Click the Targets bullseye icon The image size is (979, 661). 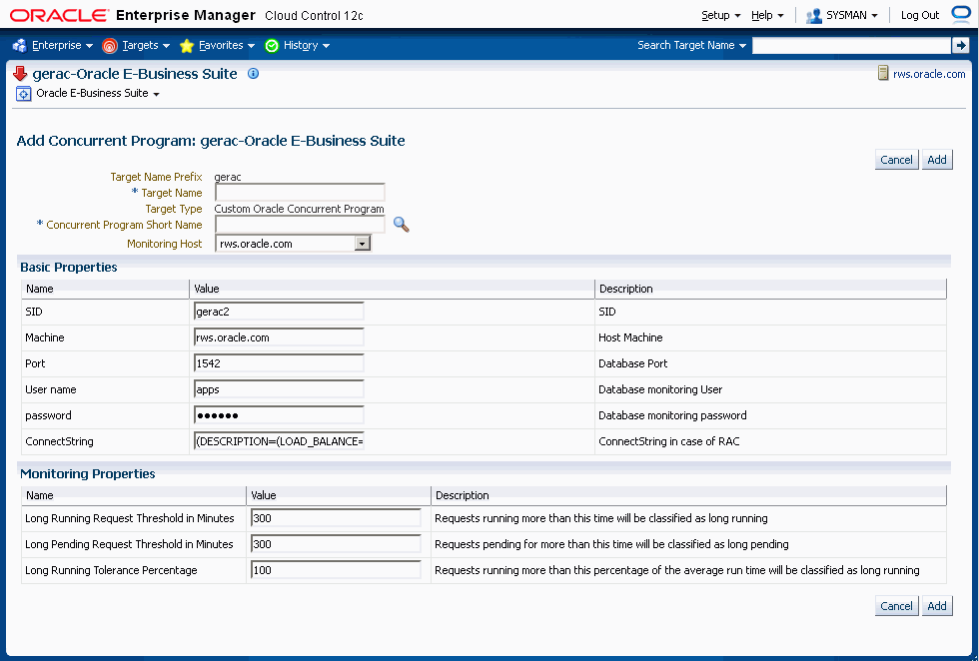click(110, 46)
